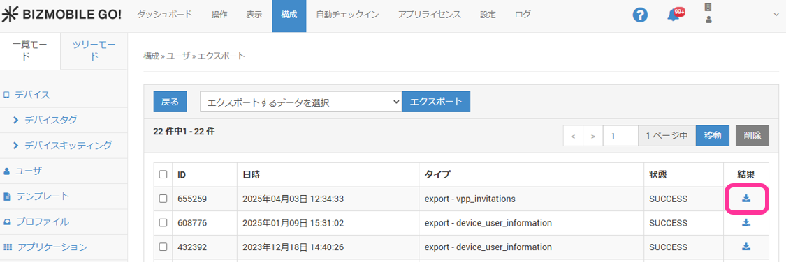Click the エクスポート button
786x262 pixels.
(x=436, y=102)
